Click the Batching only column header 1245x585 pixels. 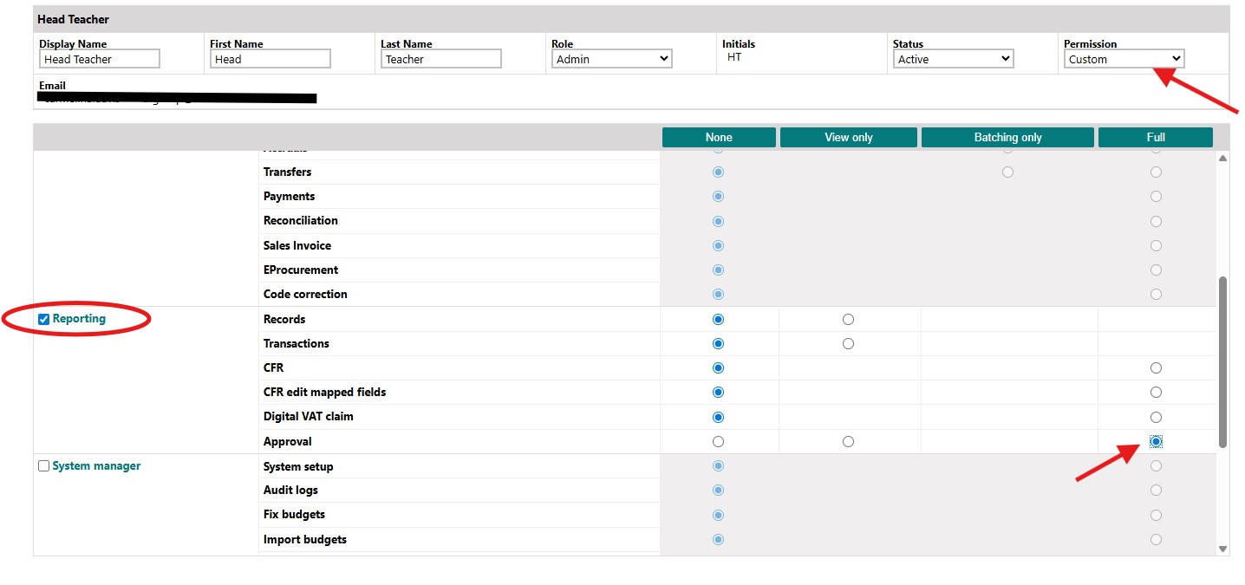[x=1007, y=137]
